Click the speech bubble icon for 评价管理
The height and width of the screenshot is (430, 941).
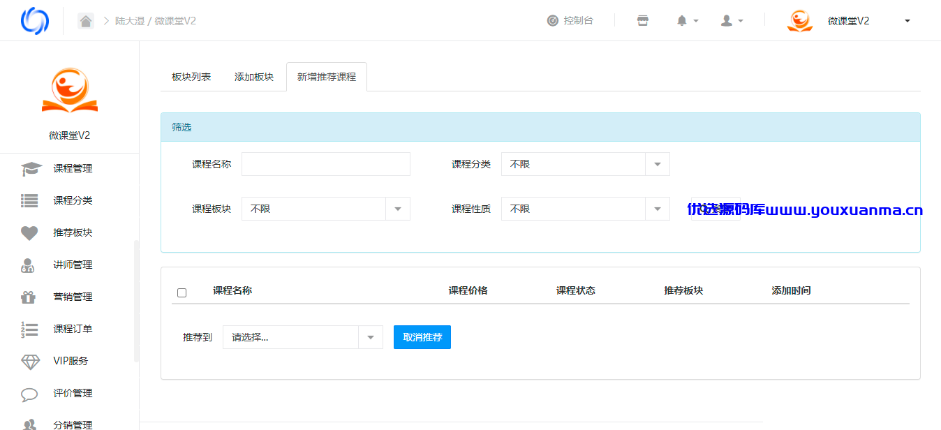click(x=29, y=394)
